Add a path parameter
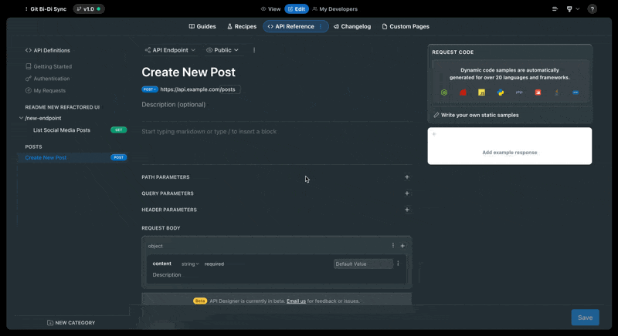The image size is (618, 336). pyautogui.click(x=407, y=176)
